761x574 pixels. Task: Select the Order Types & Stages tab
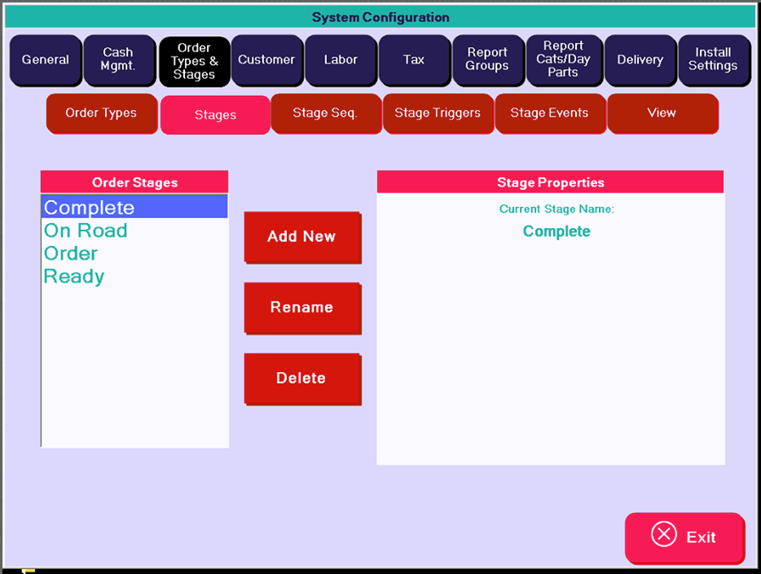click(x=194, y=61)
